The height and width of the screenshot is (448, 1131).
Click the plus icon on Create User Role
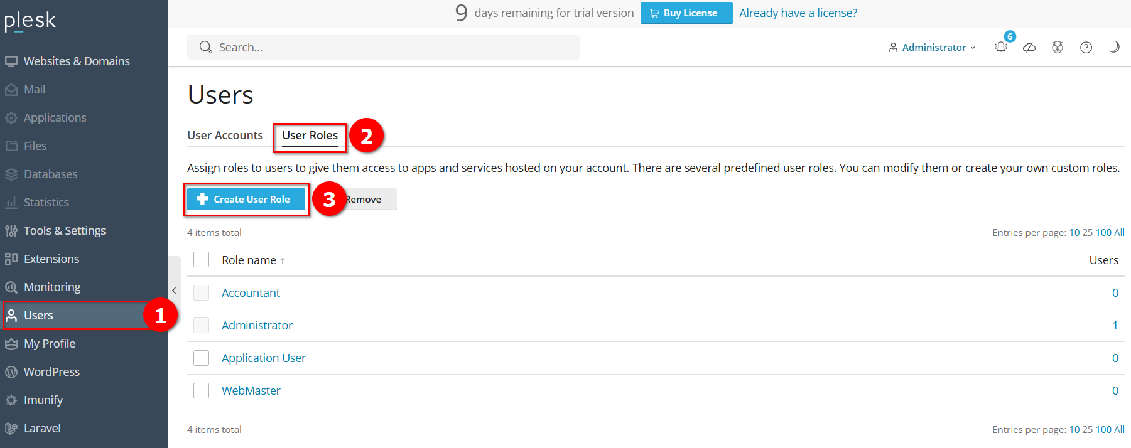point(202,199)
